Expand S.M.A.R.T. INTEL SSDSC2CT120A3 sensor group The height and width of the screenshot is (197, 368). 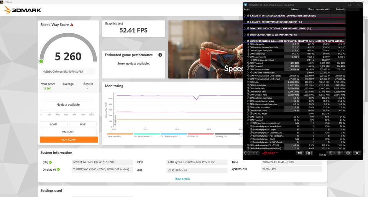click(x=245, y=16)
